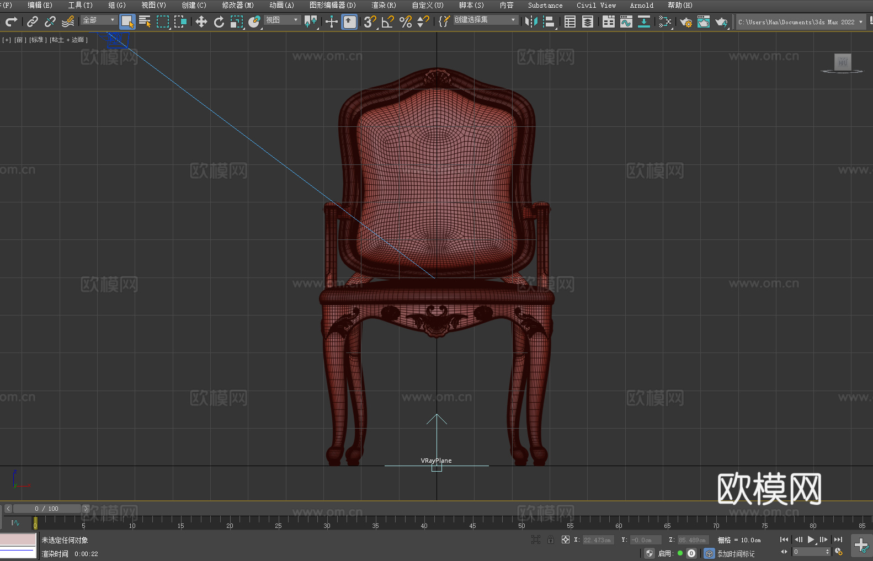
Task: Click pink MAXScript listener swatch
Action: pos(18,539)
